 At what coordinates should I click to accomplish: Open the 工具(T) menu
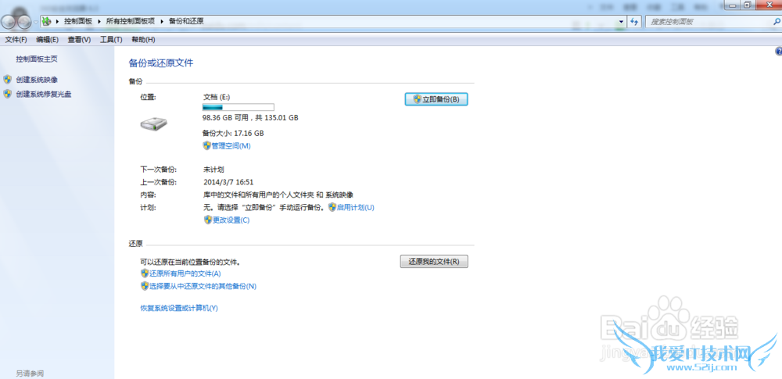pos(111,39)
